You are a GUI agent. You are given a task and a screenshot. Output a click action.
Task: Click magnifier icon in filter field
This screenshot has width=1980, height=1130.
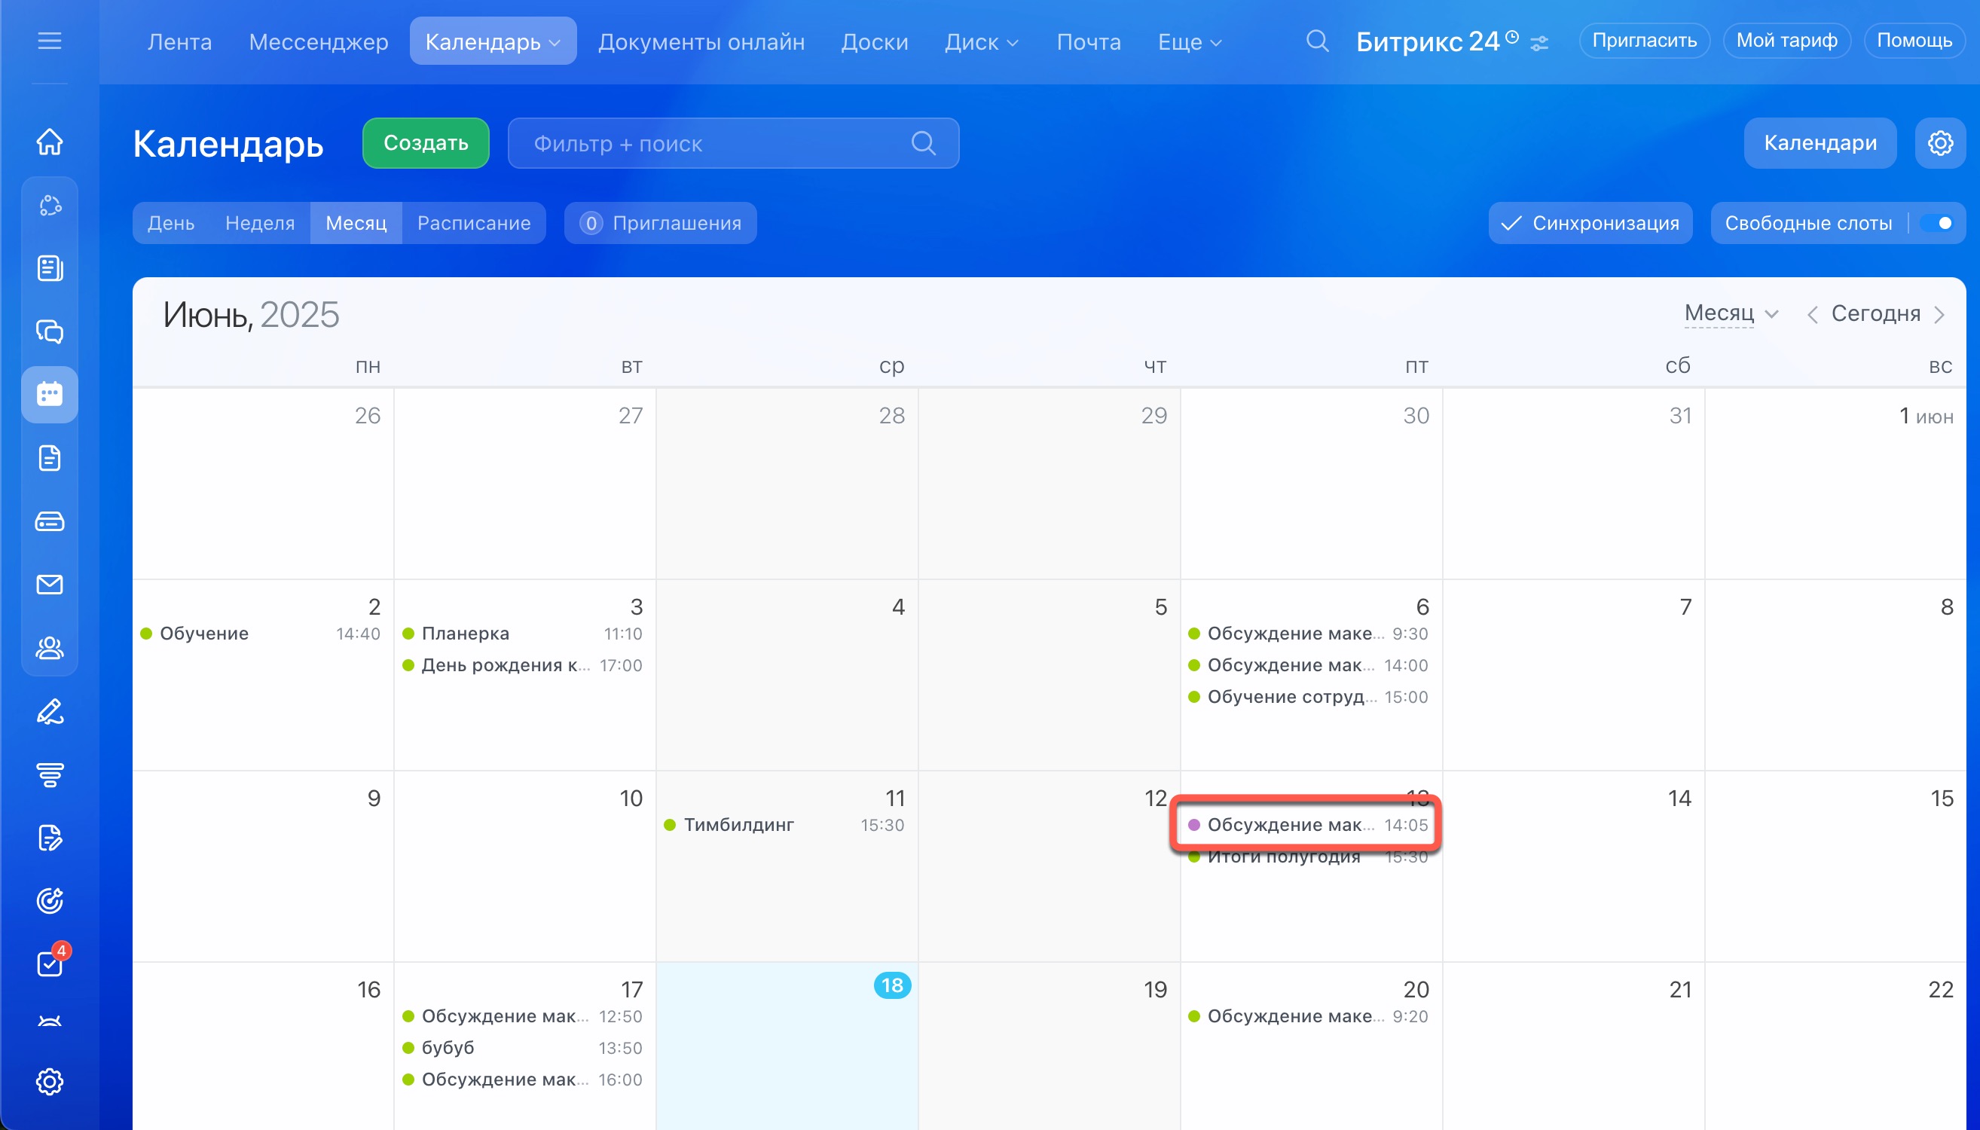click(x=923, y=143)
